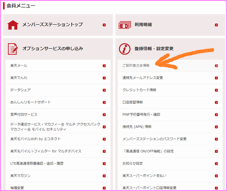Open 楽天スーパーポイント支払い
Viewport: 227px width, 191px height.
170,176
